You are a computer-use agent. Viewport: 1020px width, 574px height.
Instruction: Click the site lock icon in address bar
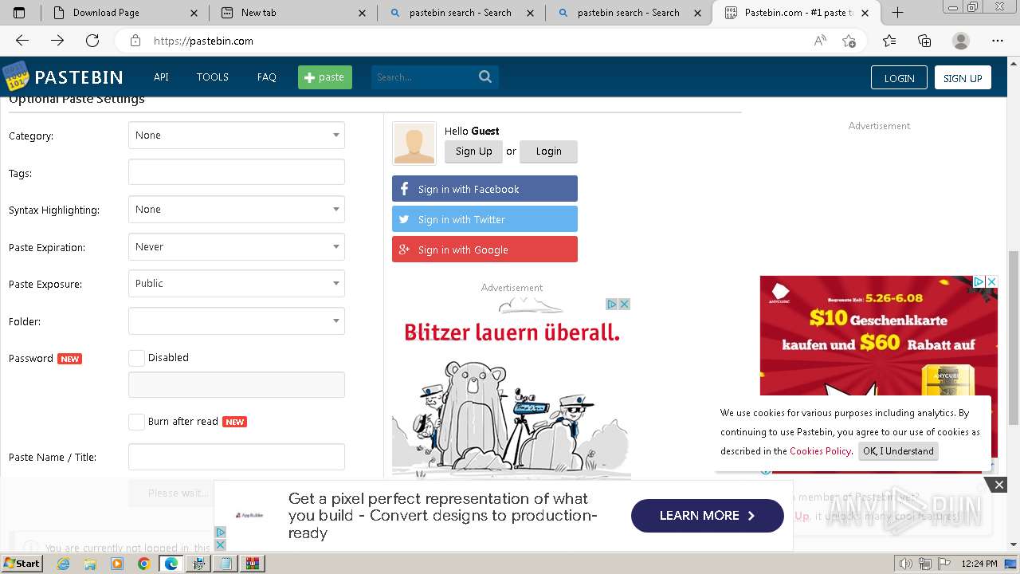135,41
